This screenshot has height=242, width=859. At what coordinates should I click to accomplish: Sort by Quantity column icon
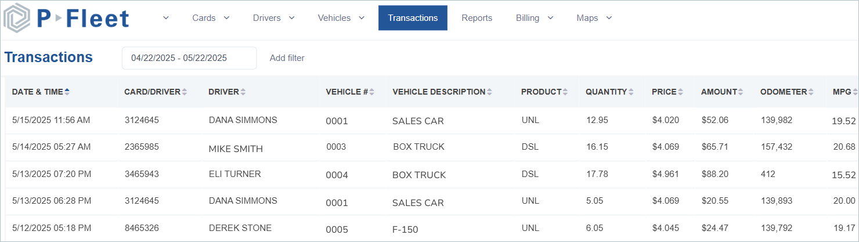click(x=631, y=92)
